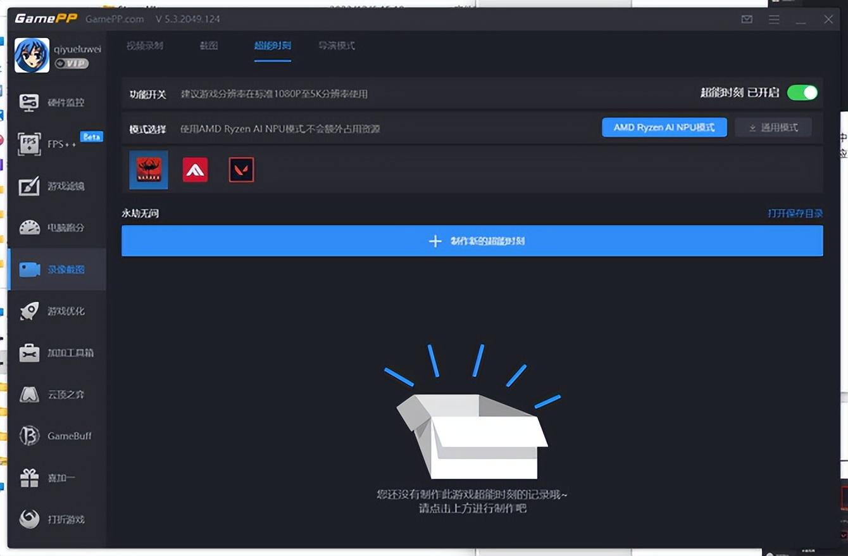Image resolution: width=848 pixels, height=556 pixels.
Task: Open the 打开保存目录 link
Action: (x=795, y=213)
